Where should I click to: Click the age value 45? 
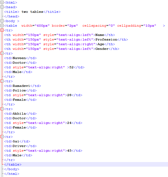click(x=69, y=151)
